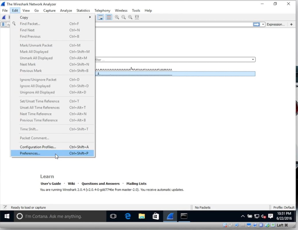The width and height of the screenshot is (298, 230).
Task: Open the User's Guide link
Action: coord(51,184)
